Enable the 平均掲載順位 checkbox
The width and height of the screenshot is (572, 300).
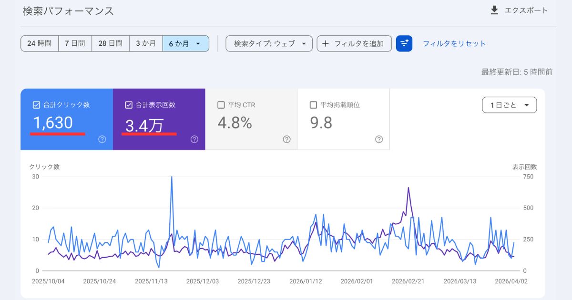[313, 105]
